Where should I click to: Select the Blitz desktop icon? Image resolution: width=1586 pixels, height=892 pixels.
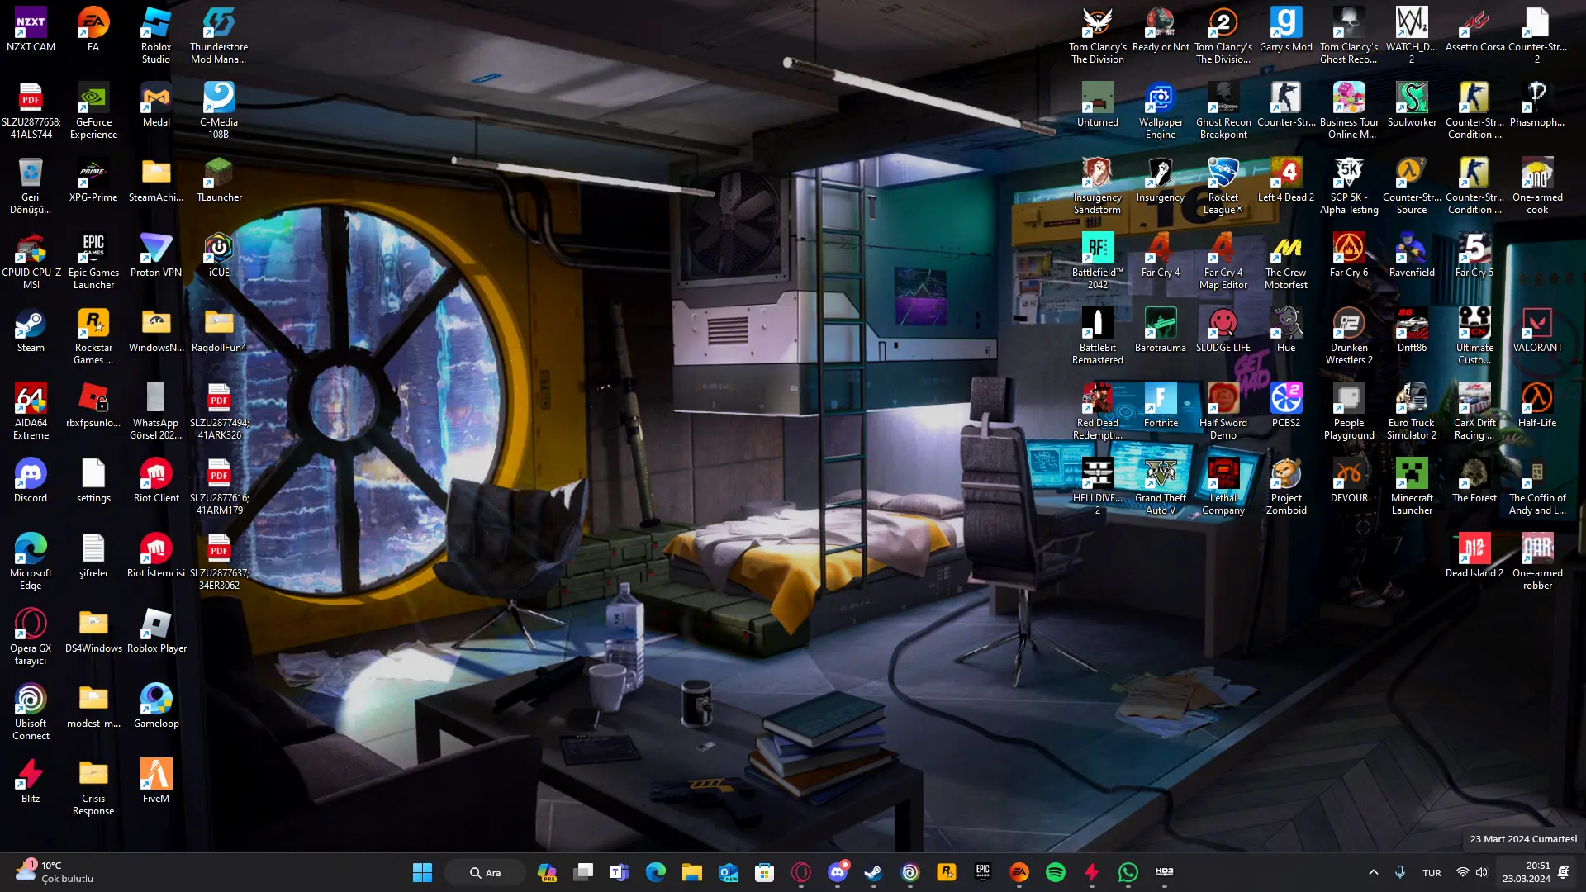click(x=31, y=782)
